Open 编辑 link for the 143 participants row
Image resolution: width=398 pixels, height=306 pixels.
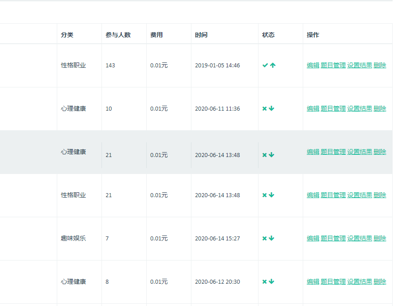[x=313, y=65]
